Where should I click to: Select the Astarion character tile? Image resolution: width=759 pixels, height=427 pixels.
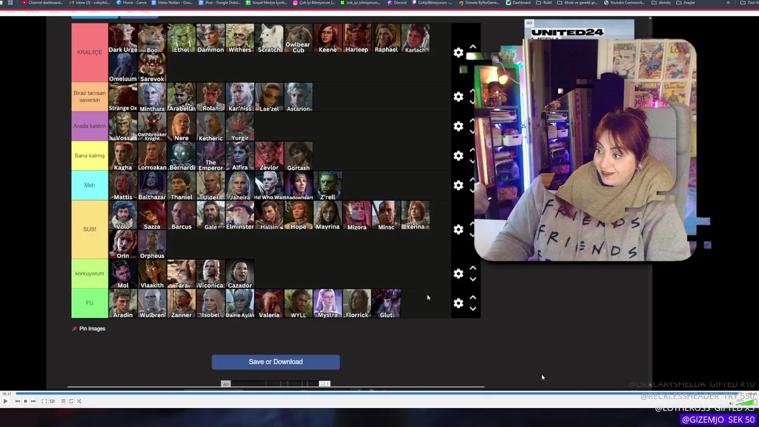click(298, 97)
